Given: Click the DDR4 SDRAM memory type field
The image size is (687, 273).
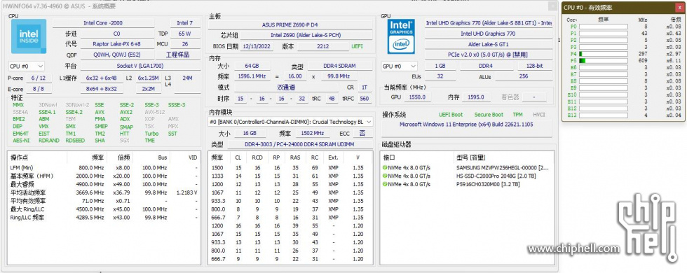Looking at the screenshot, I should tap(339, 66).
